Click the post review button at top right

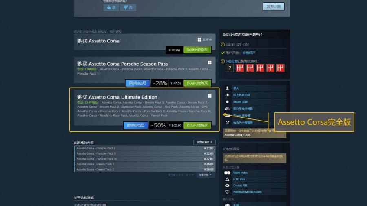(273, 7)
